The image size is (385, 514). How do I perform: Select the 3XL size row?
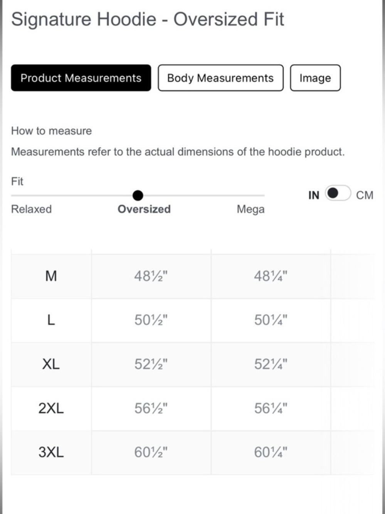193,452
